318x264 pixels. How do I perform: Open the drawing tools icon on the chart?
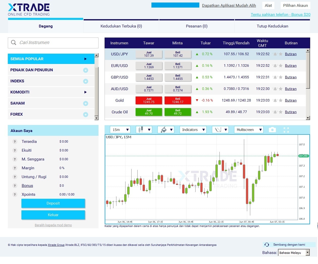pyautogui.click(x=218, y=129)
